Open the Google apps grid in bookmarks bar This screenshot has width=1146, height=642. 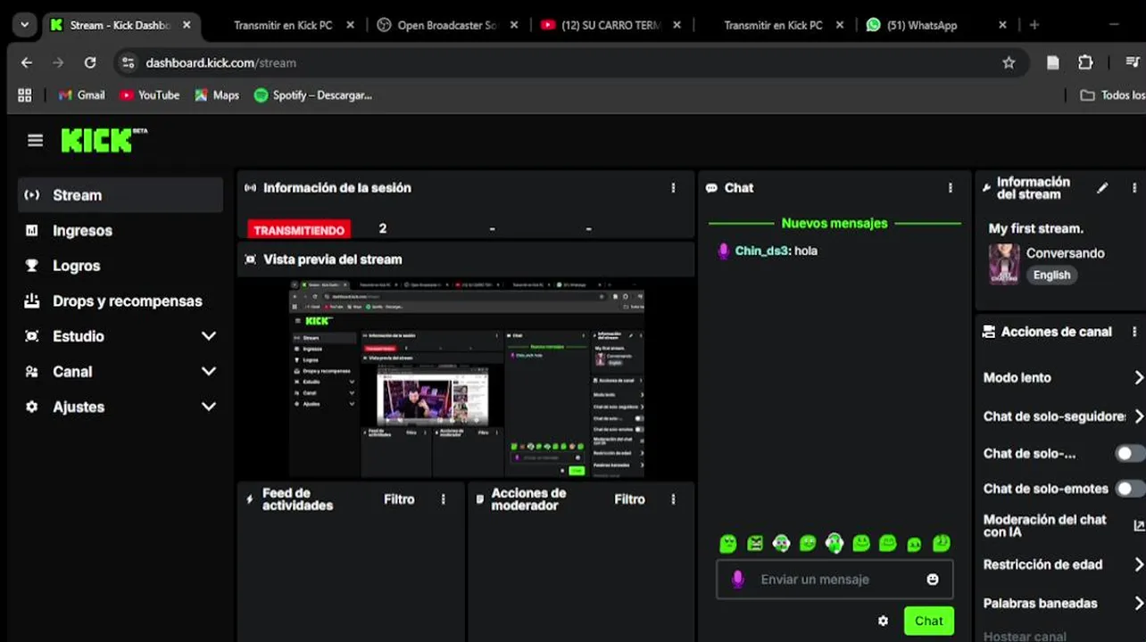pos(25,95)
